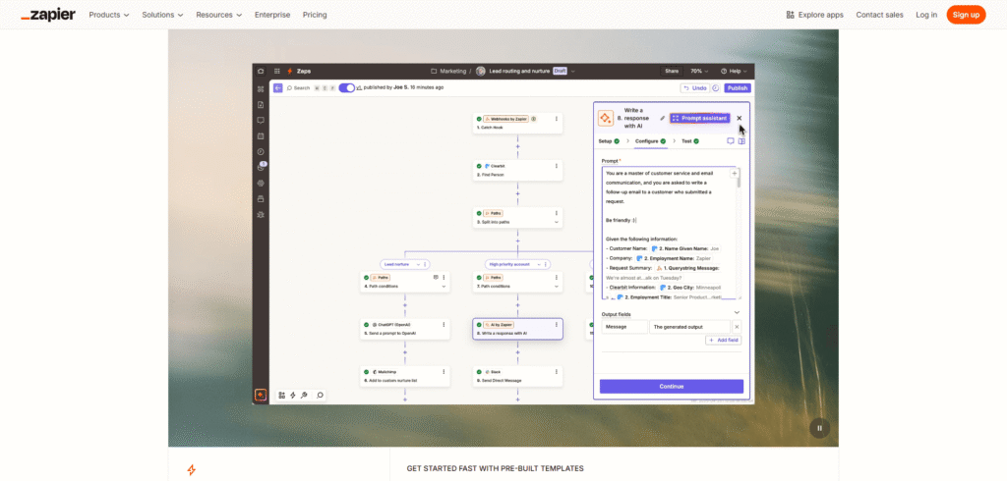Click the purple back arrow in the editor toolbar

pyautogui.click(x=278, y=88)
